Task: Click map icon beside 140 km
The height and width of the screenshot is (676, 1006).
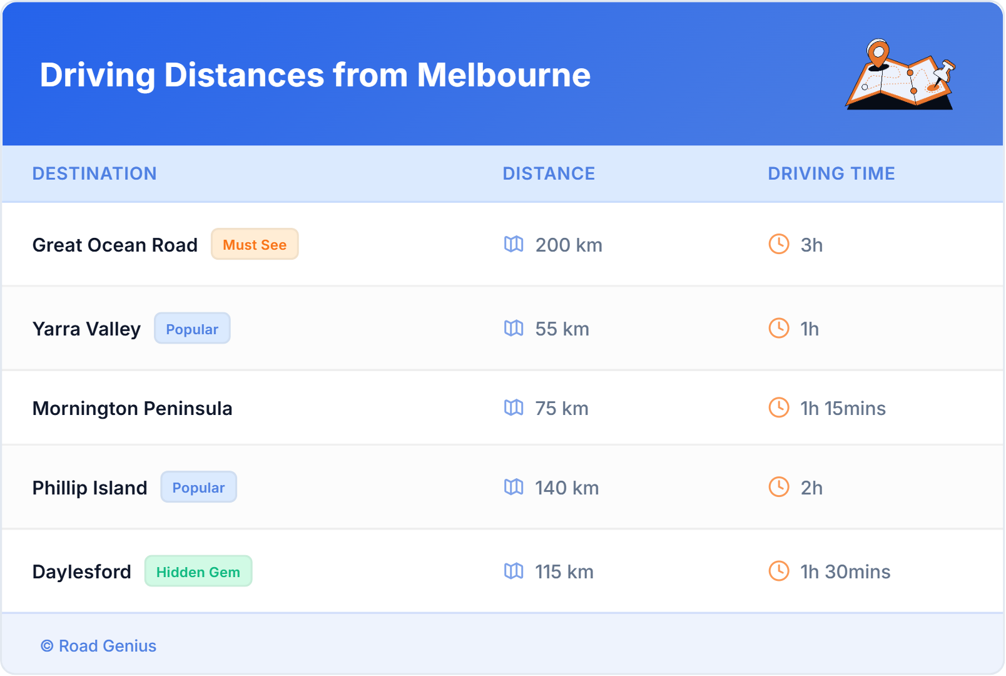Action: [514, 487]
